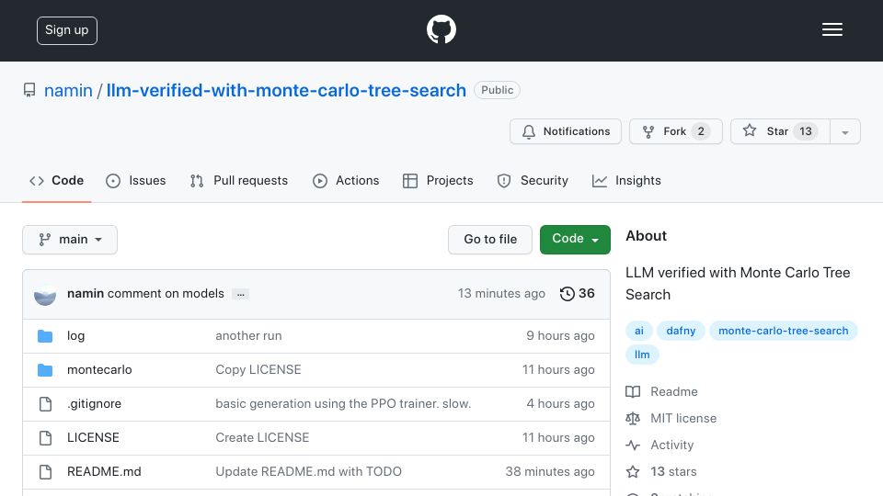The width and height of the screenshot is (883, 496).
Task: Click the log folder icon
Action: coord(45,336)
